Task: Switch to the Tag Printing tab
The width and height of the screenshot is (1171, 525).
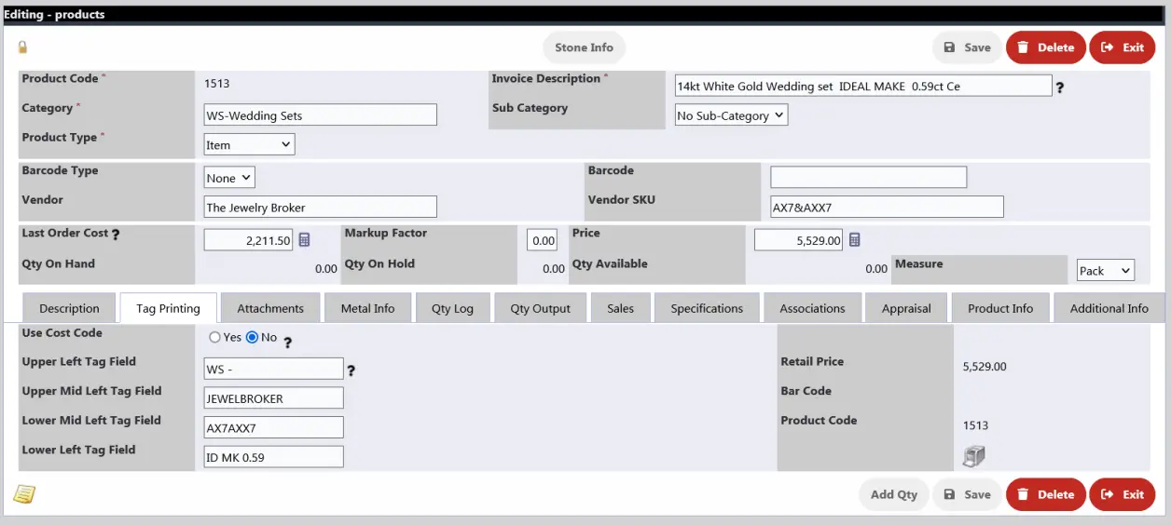Action: coord(168,308)
